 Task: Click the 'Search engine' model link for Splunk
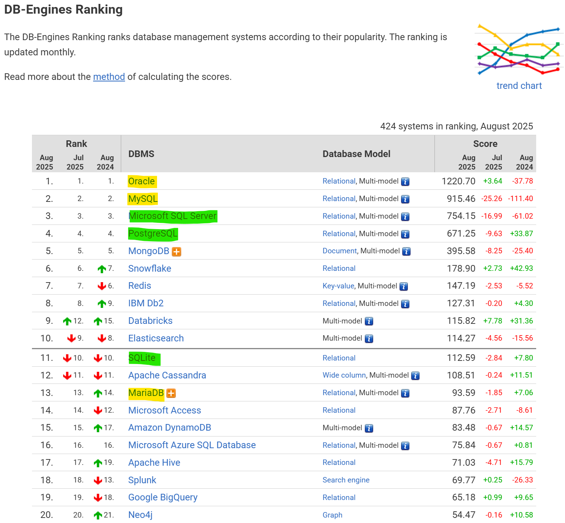(346, 480)
